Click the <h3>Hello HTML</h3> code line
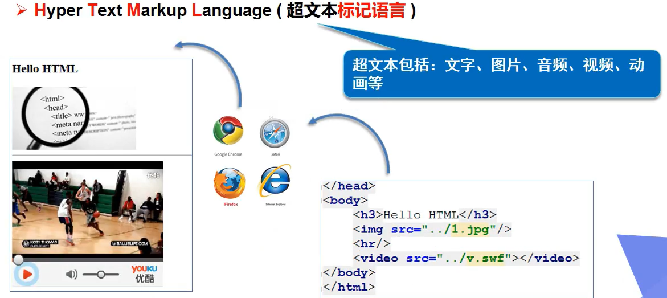The width and height of the screenshot is (667, 298). [x=425, y=215]
